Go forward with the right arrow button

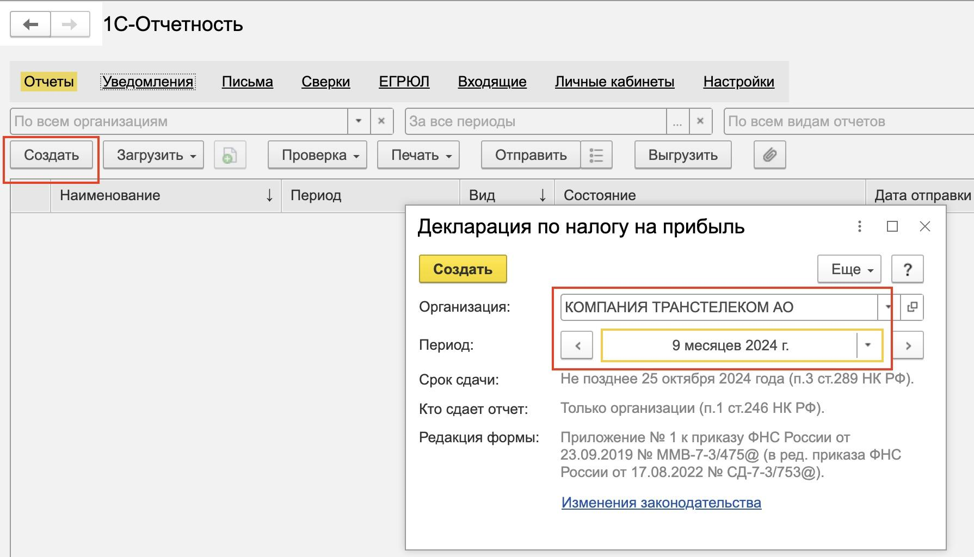pyautogui.click(x=70, y=24)
